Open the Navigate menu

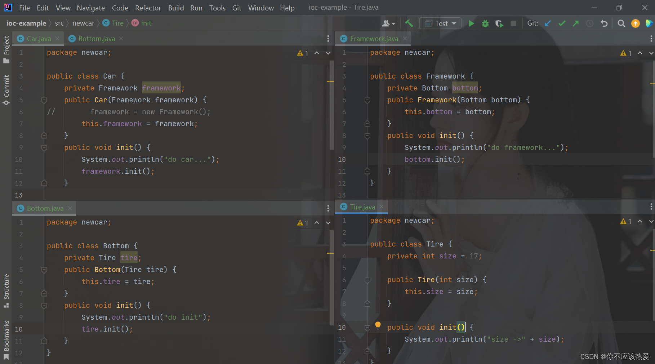point(91,8)
